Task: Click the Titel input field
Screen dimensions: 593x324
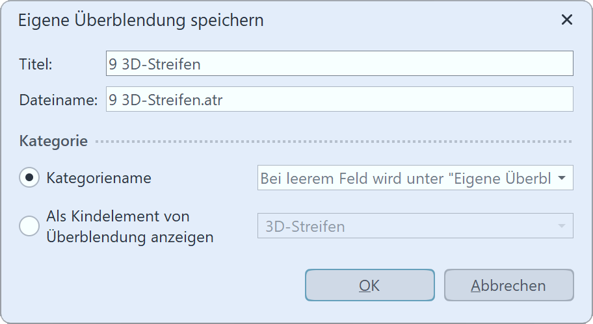Action: click(339, 64)
